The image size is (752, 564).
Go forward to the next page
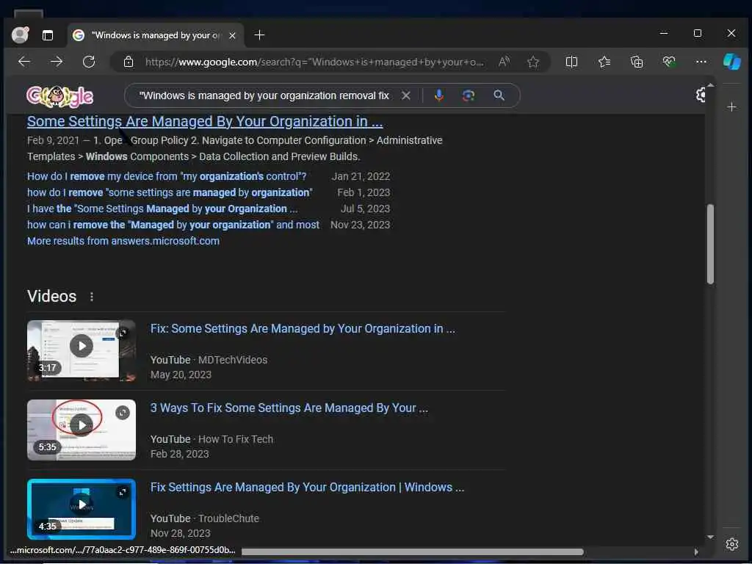click(x=57, y=62)
